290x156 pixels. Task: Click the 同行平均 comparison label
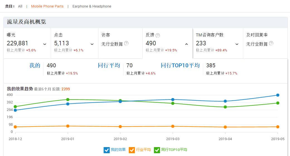109,65
